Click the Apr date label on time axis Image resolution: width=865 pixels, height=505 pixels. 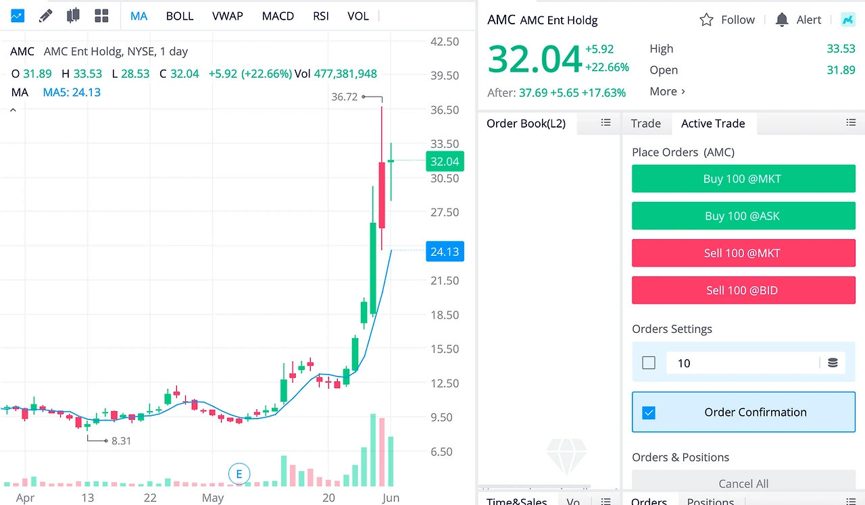click(24, 498)
